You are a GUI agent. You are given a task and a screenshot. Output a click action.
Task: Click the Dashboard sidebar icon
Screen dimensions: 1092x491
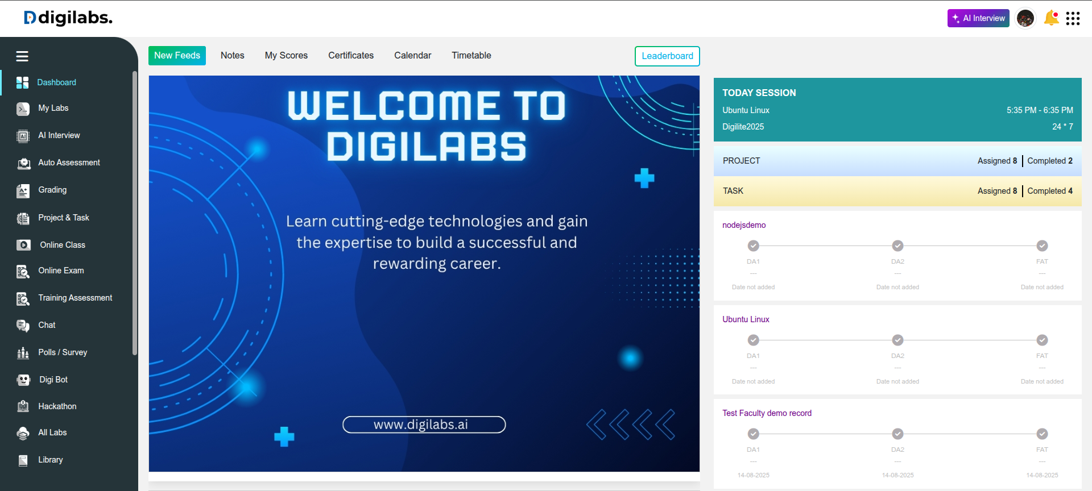(22, 82)
